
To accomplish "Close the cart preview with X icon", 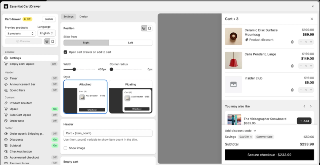I will pyautogui.click(x=312, y=19).
